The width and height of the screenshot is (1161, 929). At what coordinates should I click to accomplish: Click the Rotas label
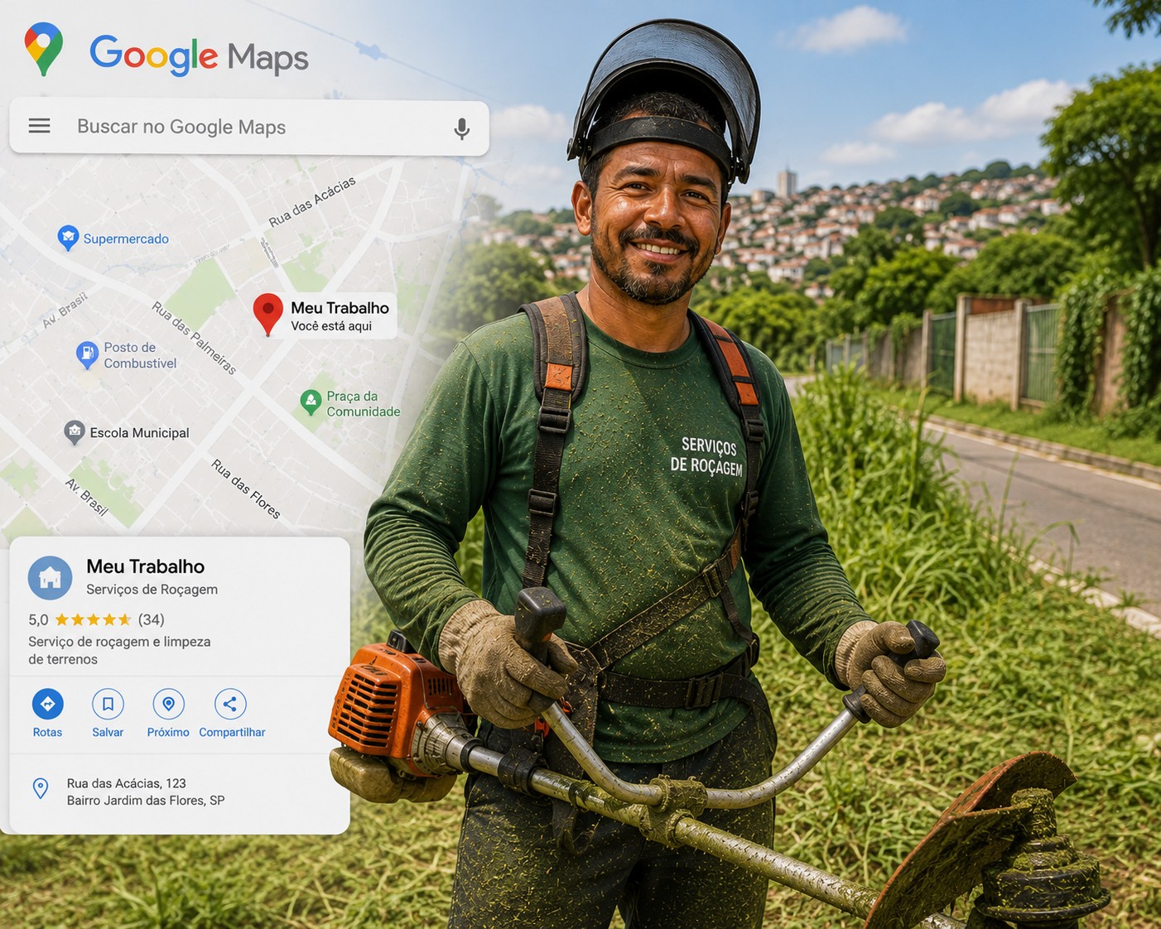pos(47,733)
